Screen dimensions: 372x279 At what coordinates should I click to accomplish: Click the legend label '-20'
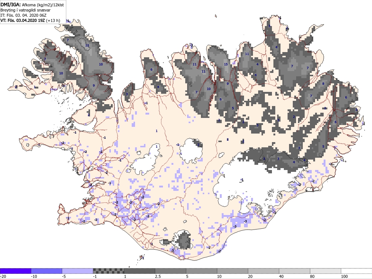click(3, 276)
